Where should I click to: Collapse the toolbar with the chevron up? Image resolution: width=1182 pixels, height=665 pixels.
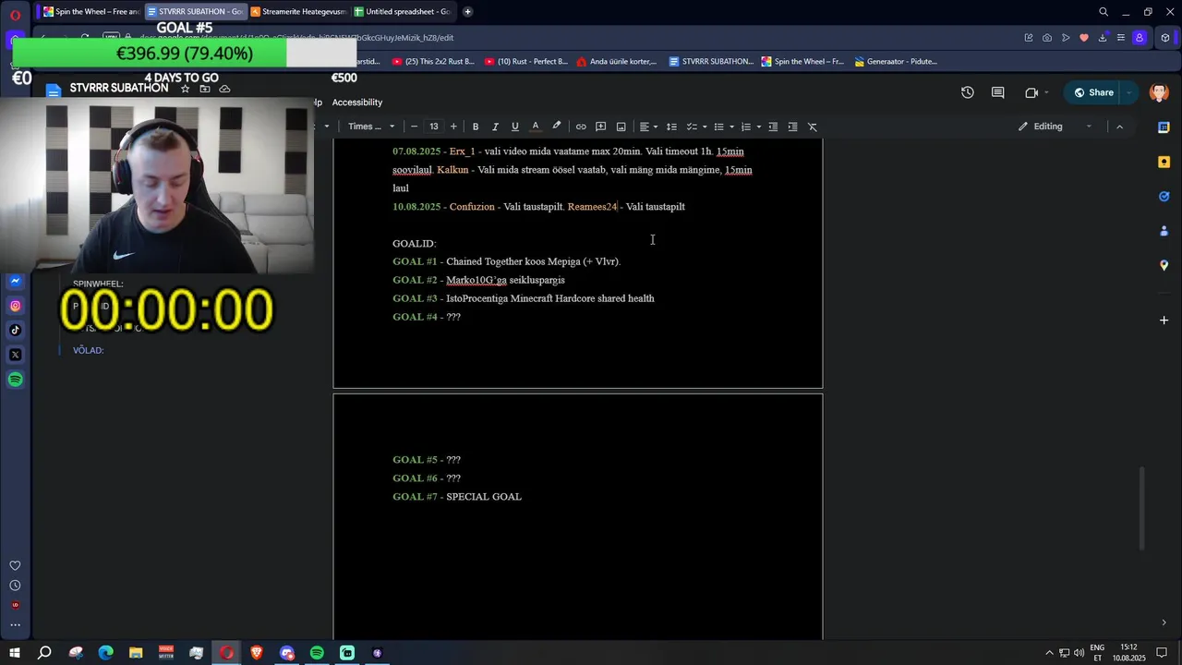(x=1119, y=127)
